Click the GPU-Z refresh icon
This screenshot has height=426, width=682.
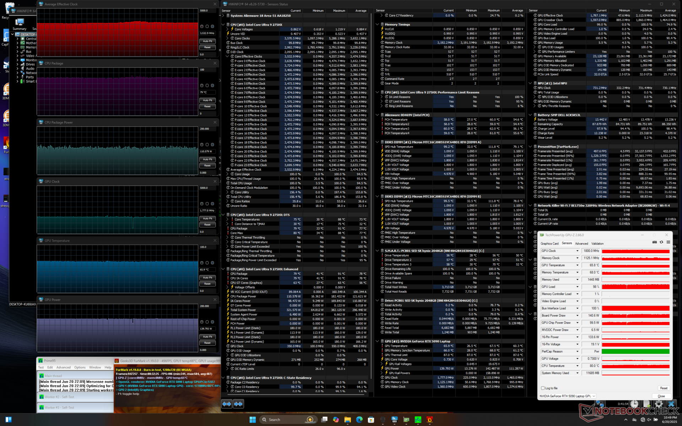661,242
